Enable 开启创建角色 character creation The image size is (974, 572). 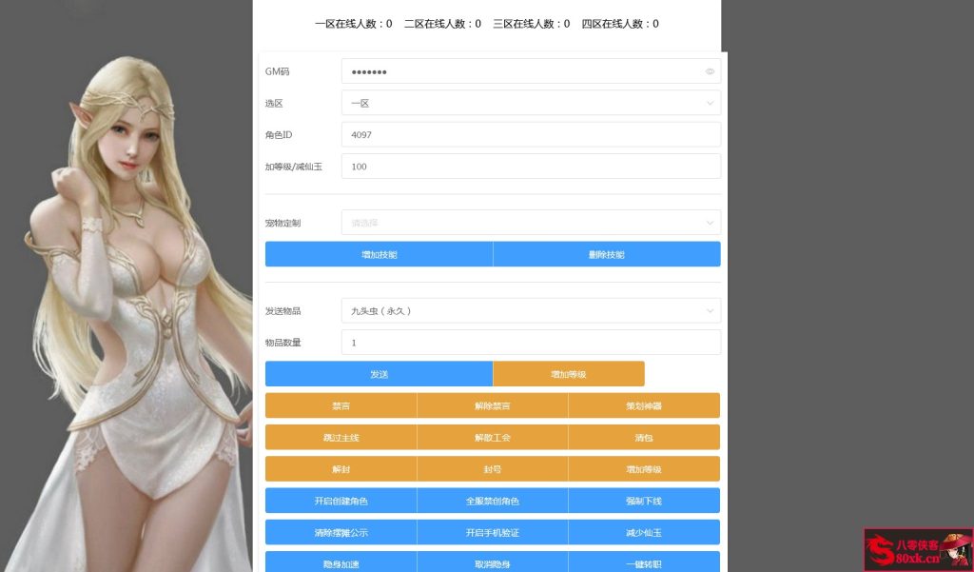(341, 501)
